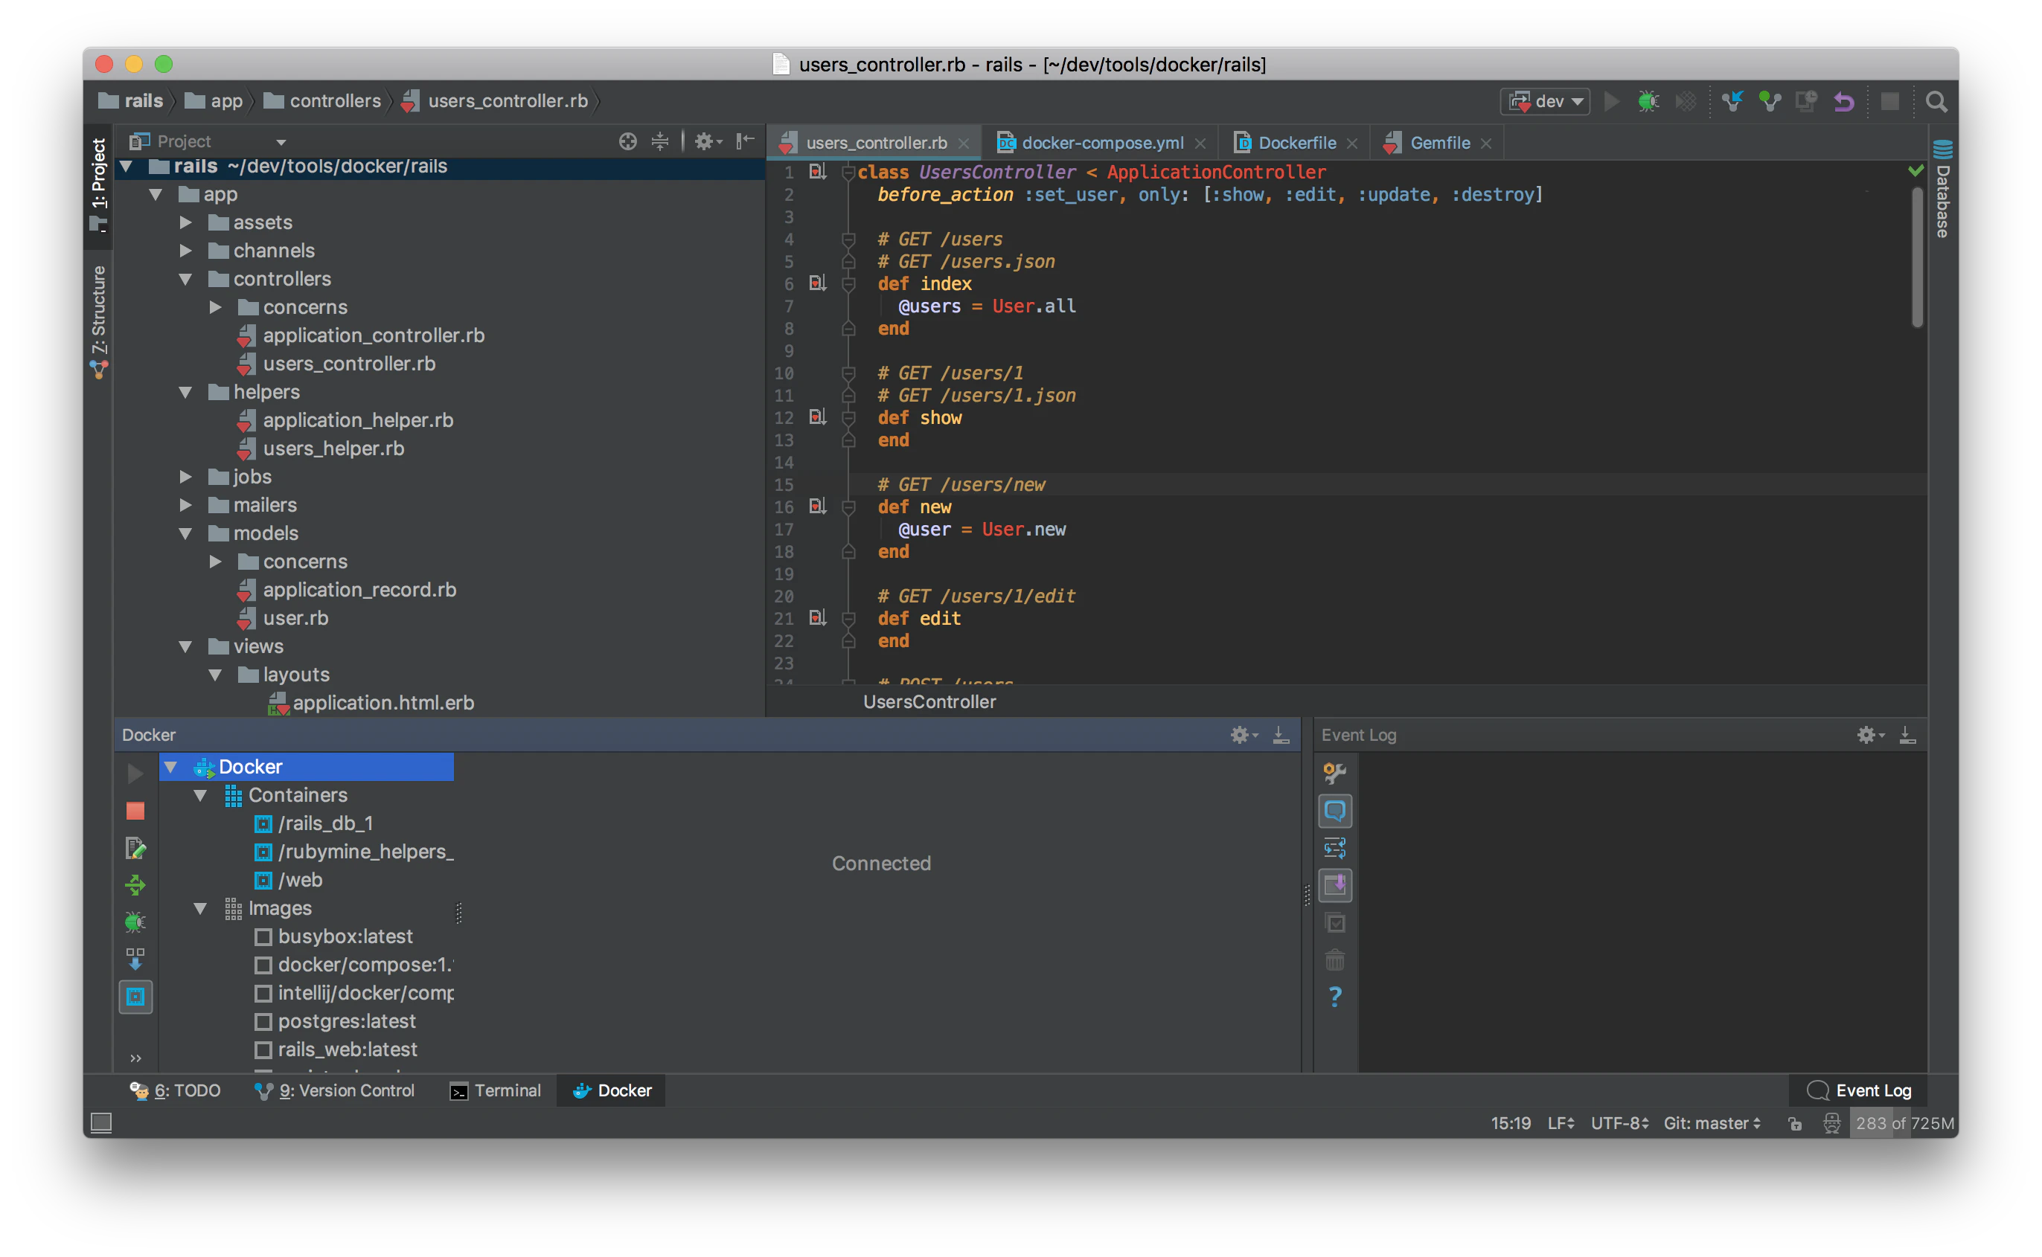Click the Database side tool button

click(1942, 190)
